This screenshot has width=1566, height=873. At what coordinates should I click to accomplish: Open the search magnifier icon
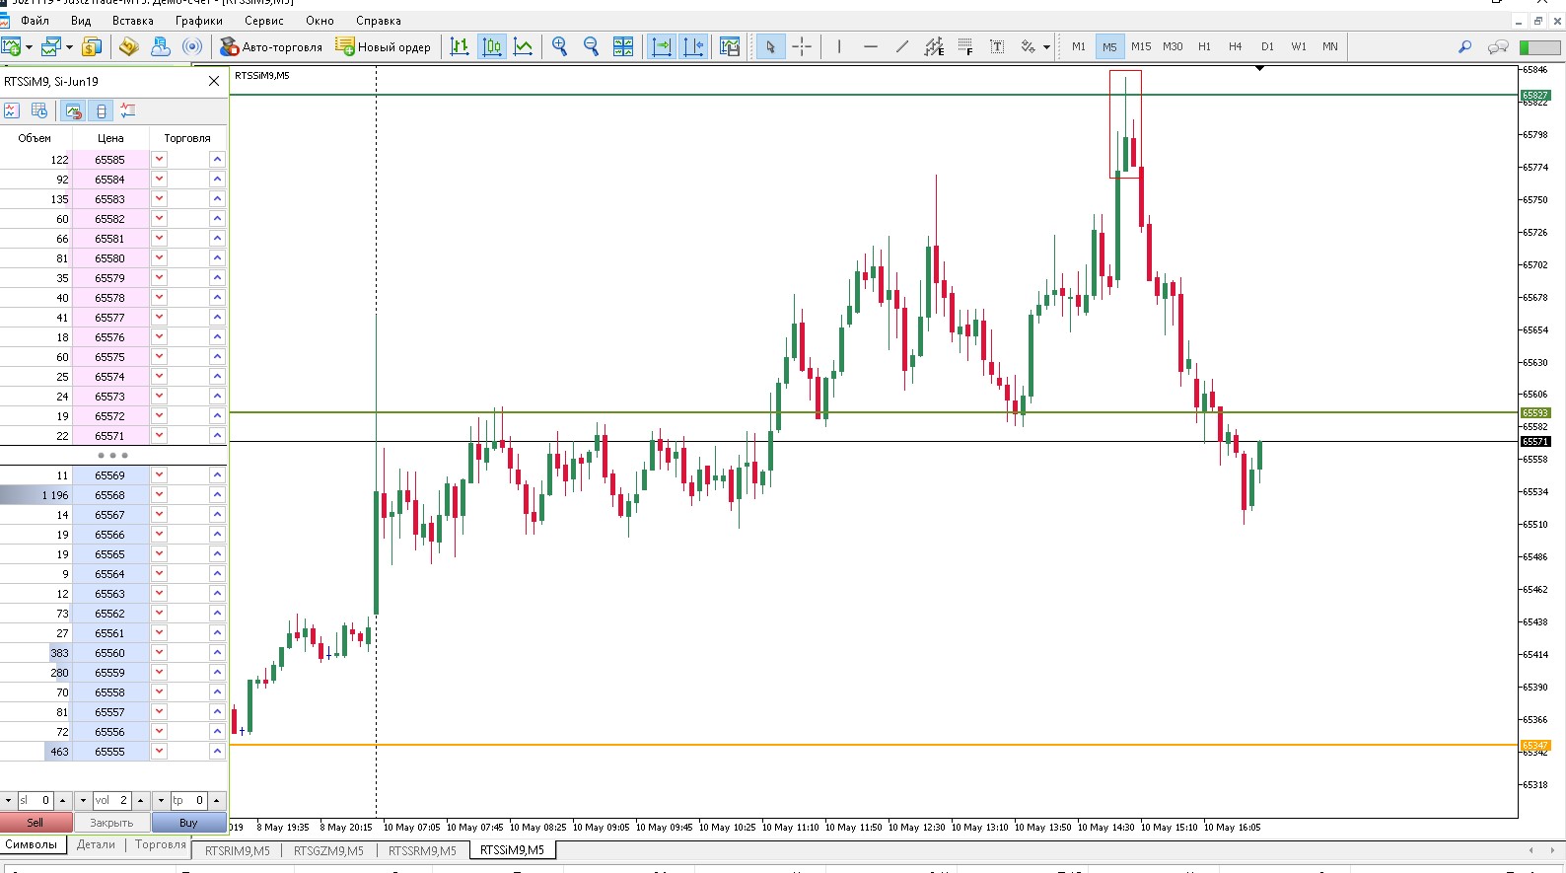point(1465,46)
